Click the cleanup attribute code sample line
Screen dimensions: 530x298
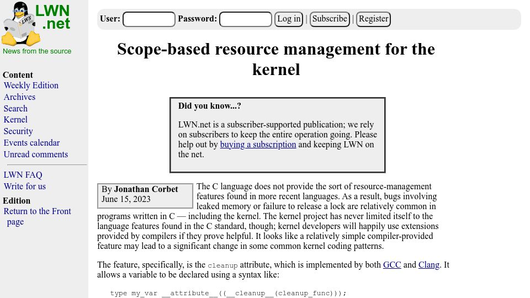point(228,293)
